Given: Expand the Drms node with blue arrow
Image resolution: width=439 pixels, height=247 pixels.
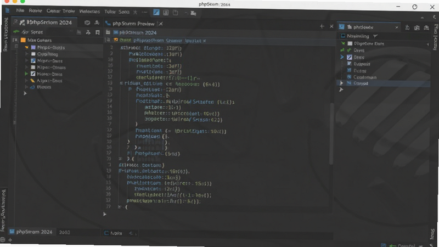Looking at the screenshot, I should coord(342,57).
